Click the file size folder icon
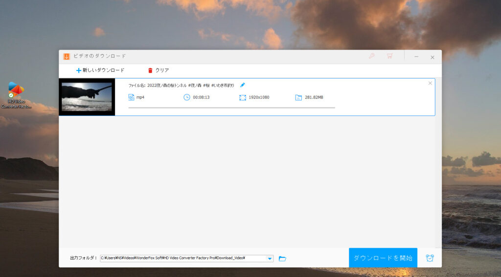Screen dimensions: 501x277 pos(298,97)
